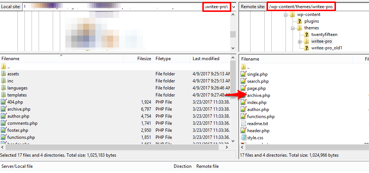Sort local files by Last modified column
Image resolution: width=369 pixels, height=173 pixels.
click(x=210, y=59)
